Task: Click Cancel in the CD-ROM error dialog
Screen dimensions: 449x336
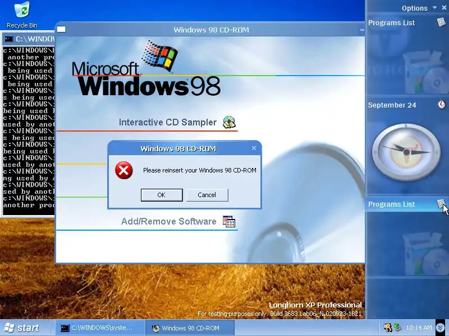Action: pos(207,195)
